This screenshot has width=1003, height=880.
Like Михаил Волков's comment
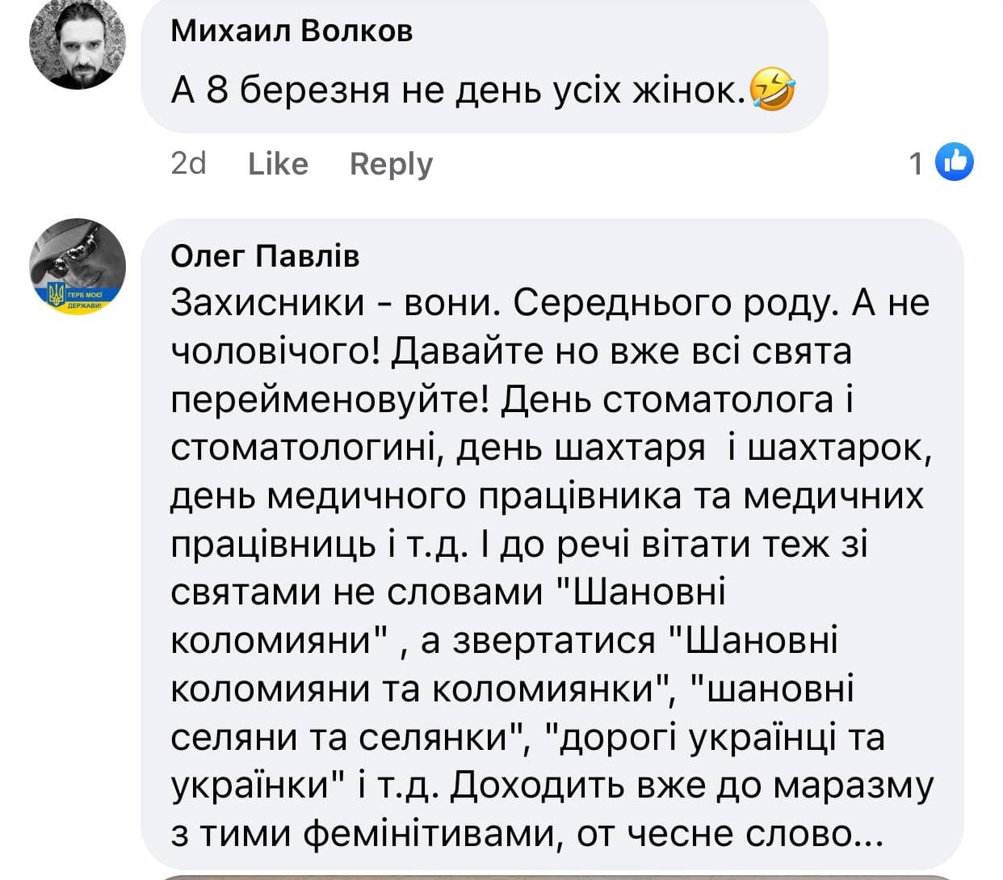[278, 164]
